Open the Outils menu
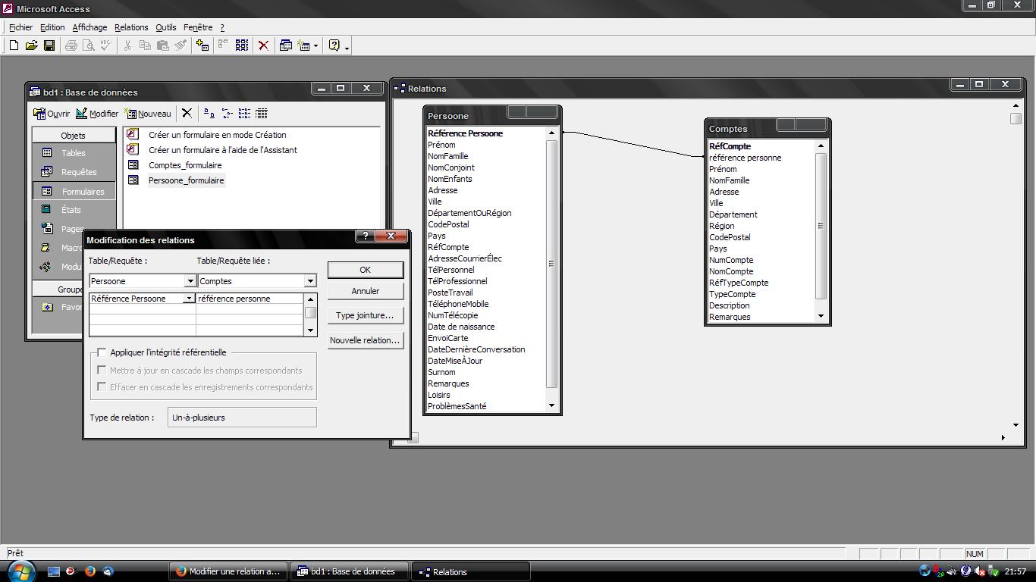The height and width of the screenshot is (582, 1036). [x=165, y=27]
